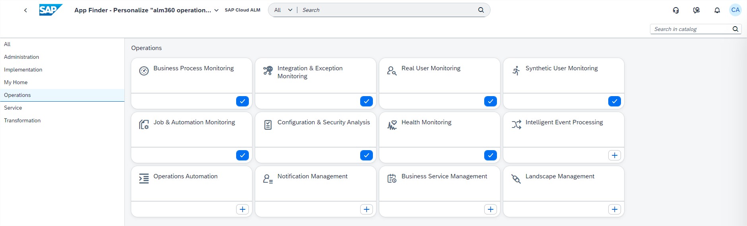Screen dimensions: 747x226
Task: Unpin the Business Process Monitoring tile
Action: point(242,101)
